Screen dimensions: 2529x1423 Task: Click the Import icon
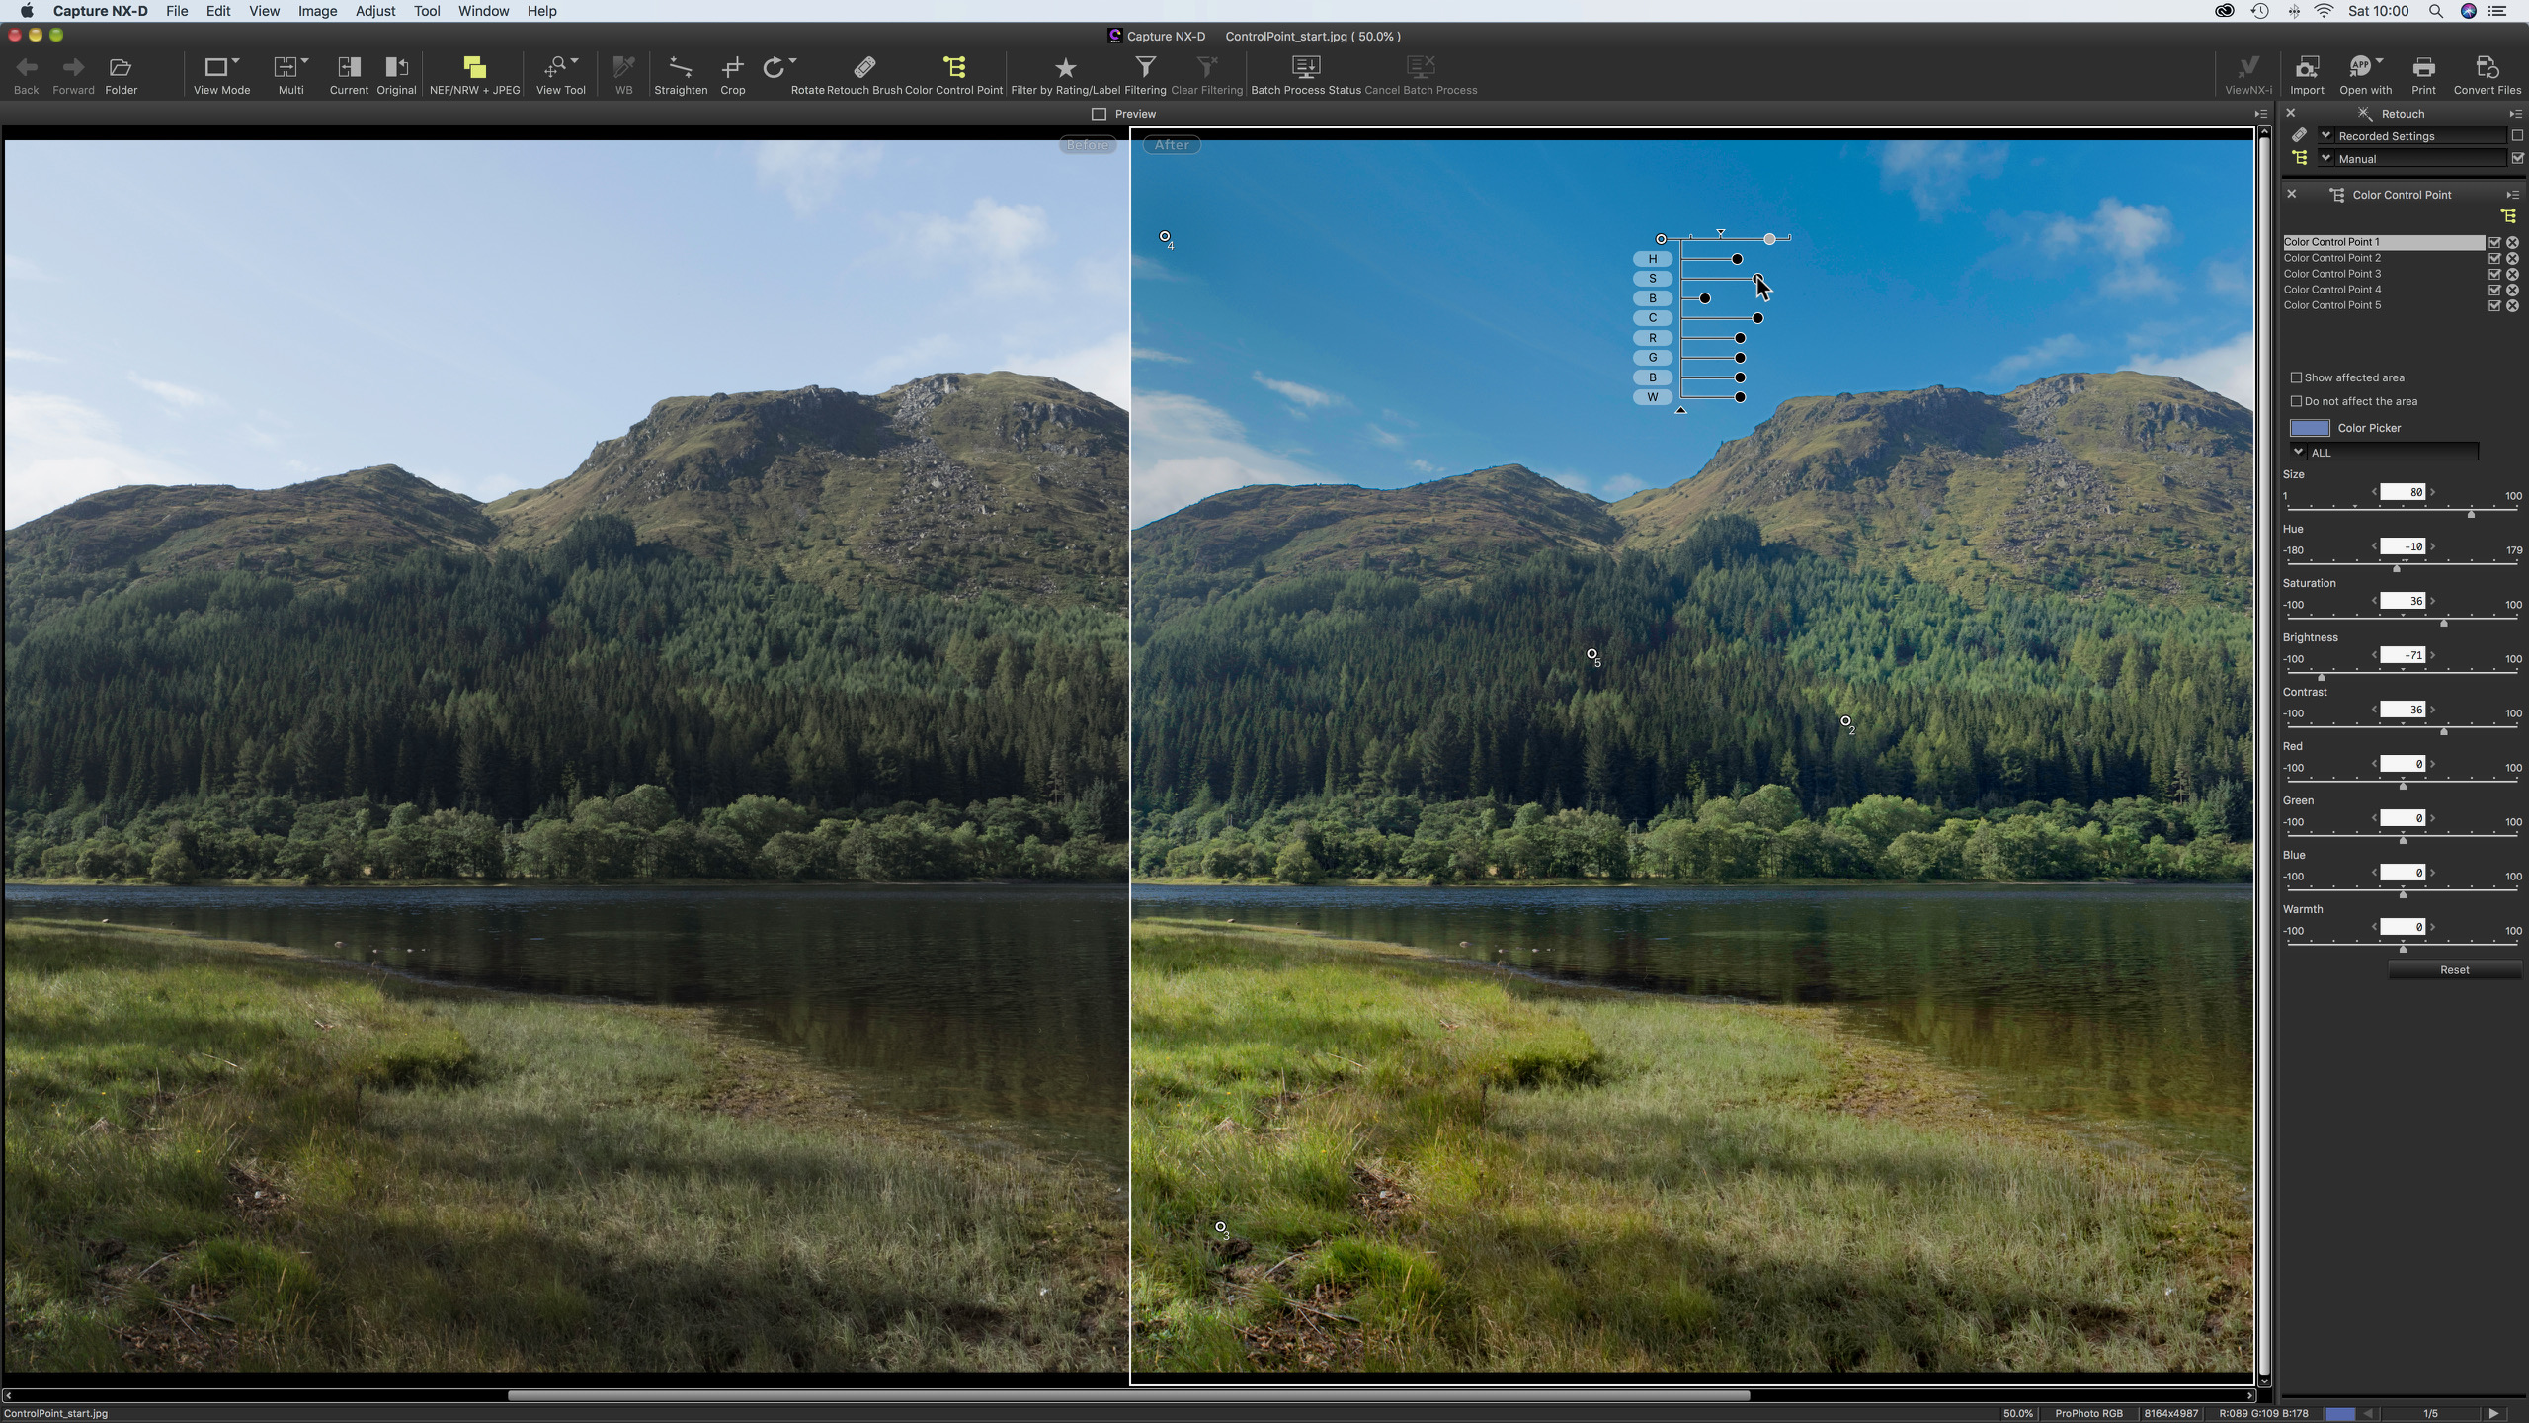pyautogui.click(x=2307, y=67)
